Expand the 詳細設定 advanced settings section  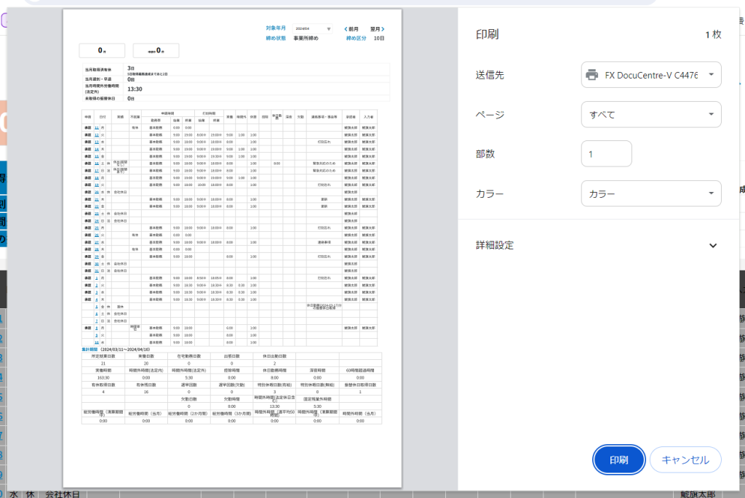[597, 246]
